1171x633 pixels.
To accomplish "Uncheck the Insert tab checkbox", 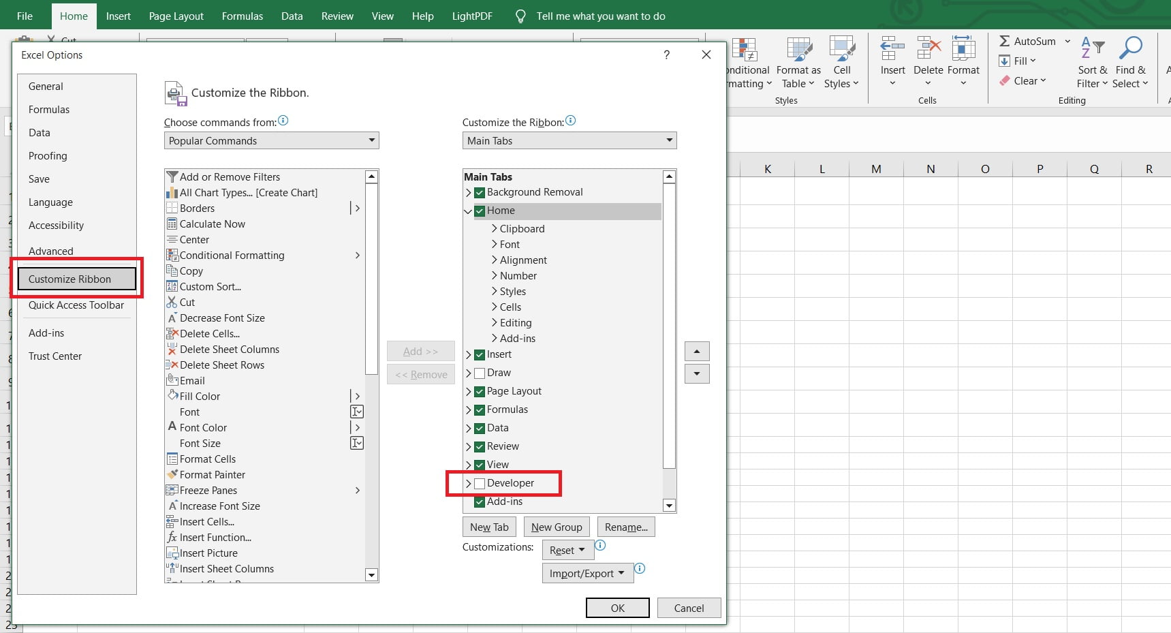I will [x=480, y=354].
